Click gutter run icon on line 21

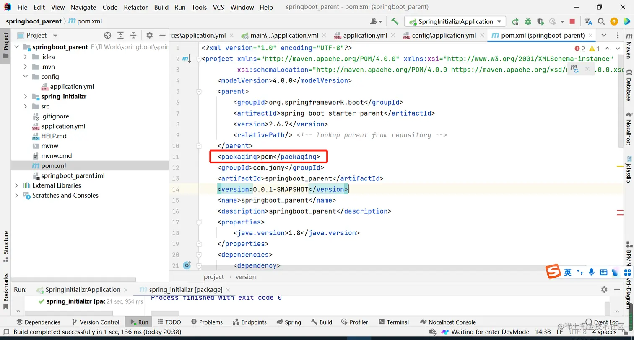(x=187, y=265)
